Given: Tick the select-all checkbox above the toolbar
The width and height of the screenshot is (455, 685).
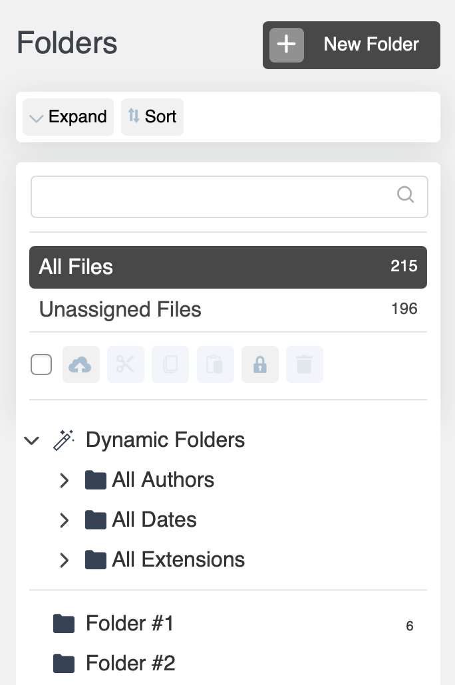Looking at the screenshot, I should pos(41,364).
